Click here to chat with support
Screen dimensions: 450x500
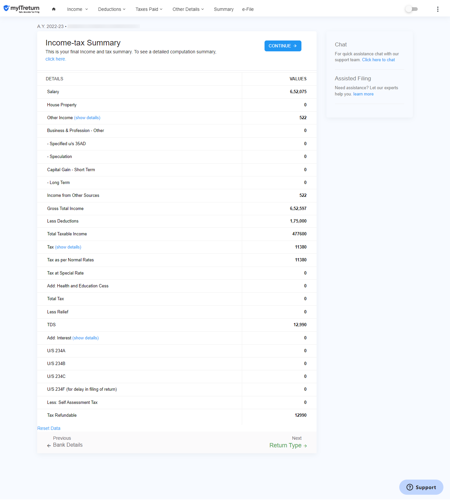(x=378, y=60)
